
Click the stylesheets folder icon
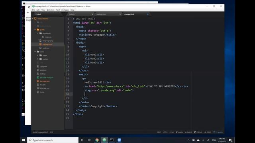tap(41, 33)
